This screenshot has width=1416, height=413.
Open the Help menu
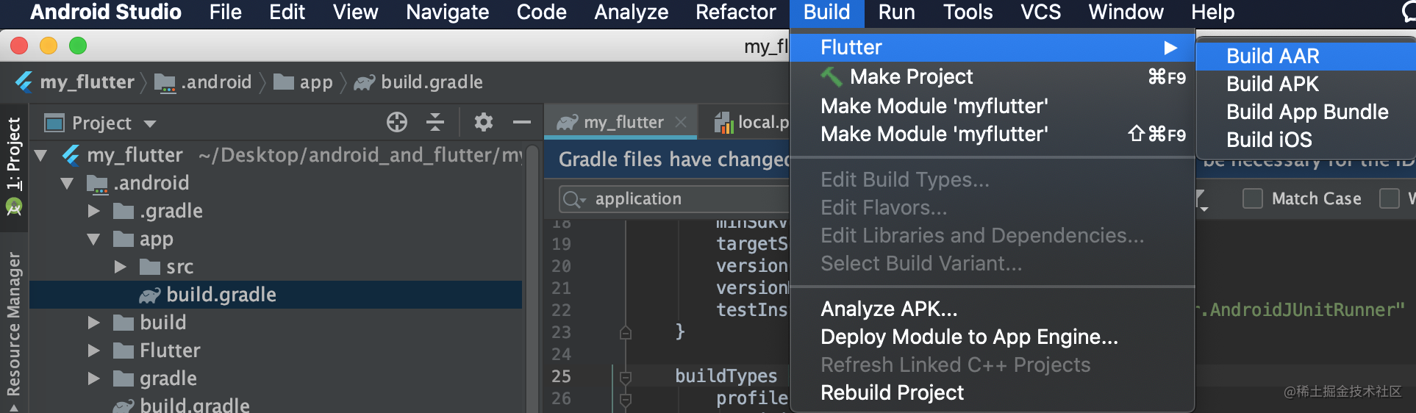tap(1212, 12)
